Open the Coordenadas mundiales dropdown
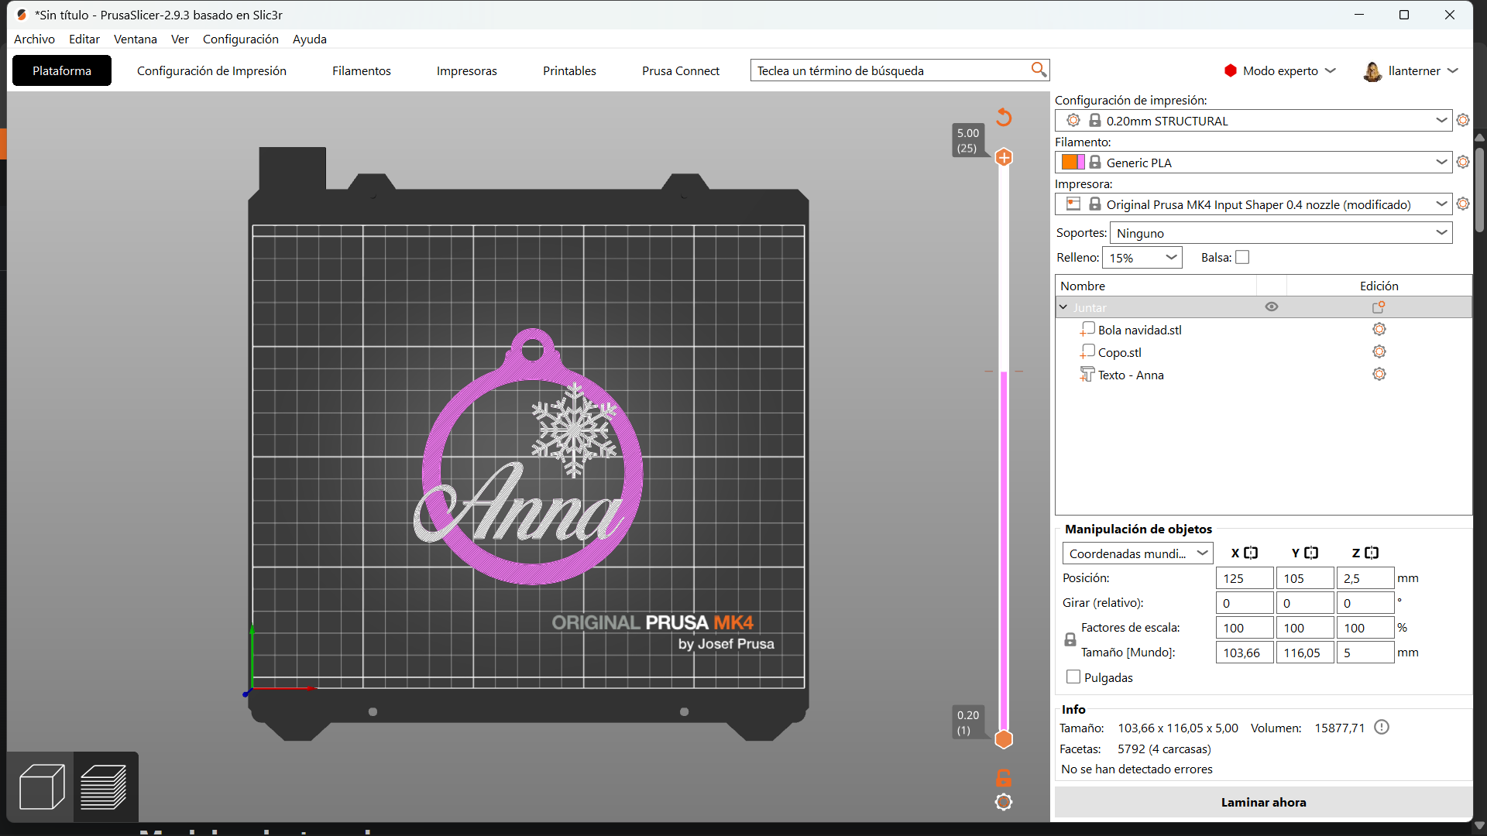This screenshot has width=1487, height=836. (1138, 553)
